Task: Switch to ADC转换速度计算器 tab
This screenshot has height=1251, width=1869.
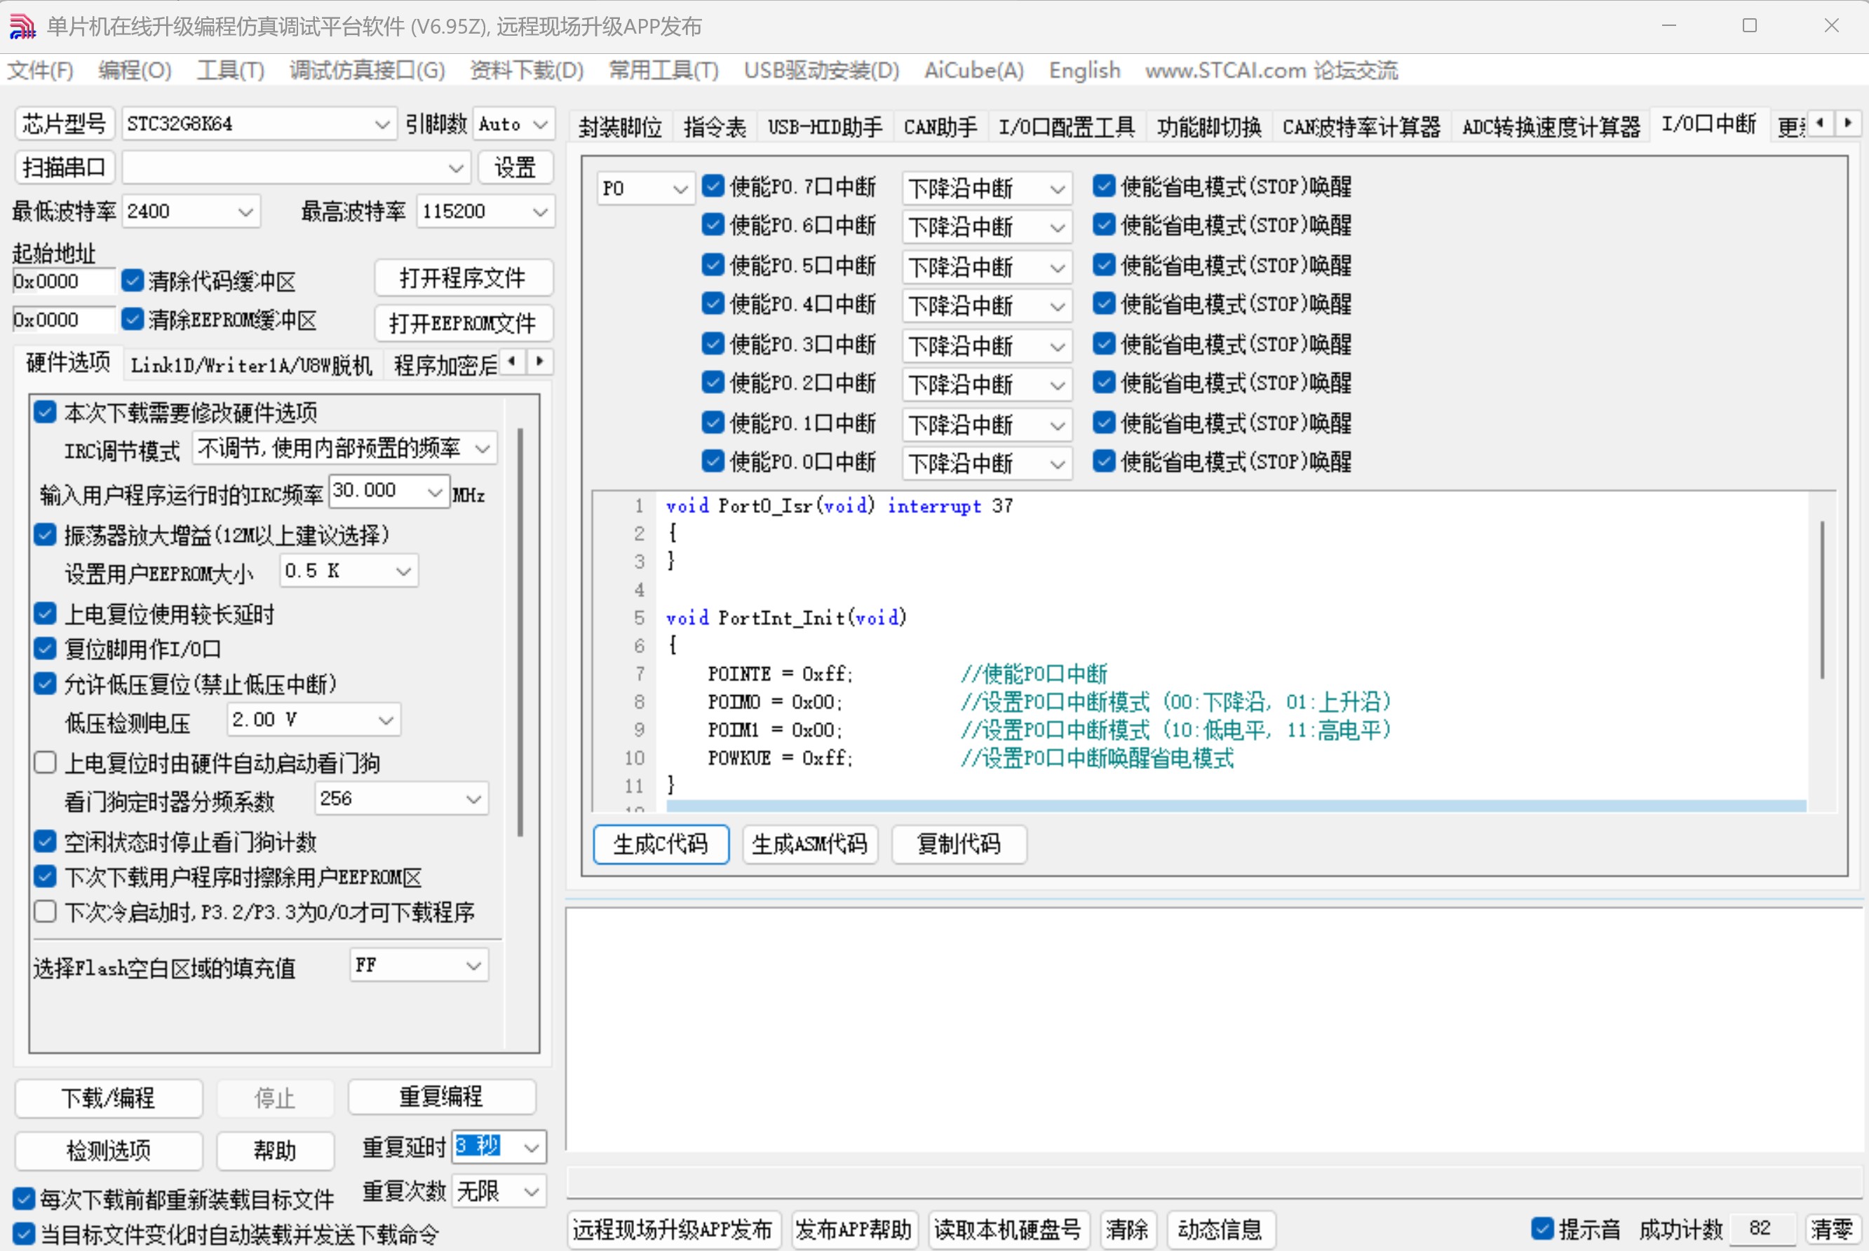Action: coord(1551,127)
